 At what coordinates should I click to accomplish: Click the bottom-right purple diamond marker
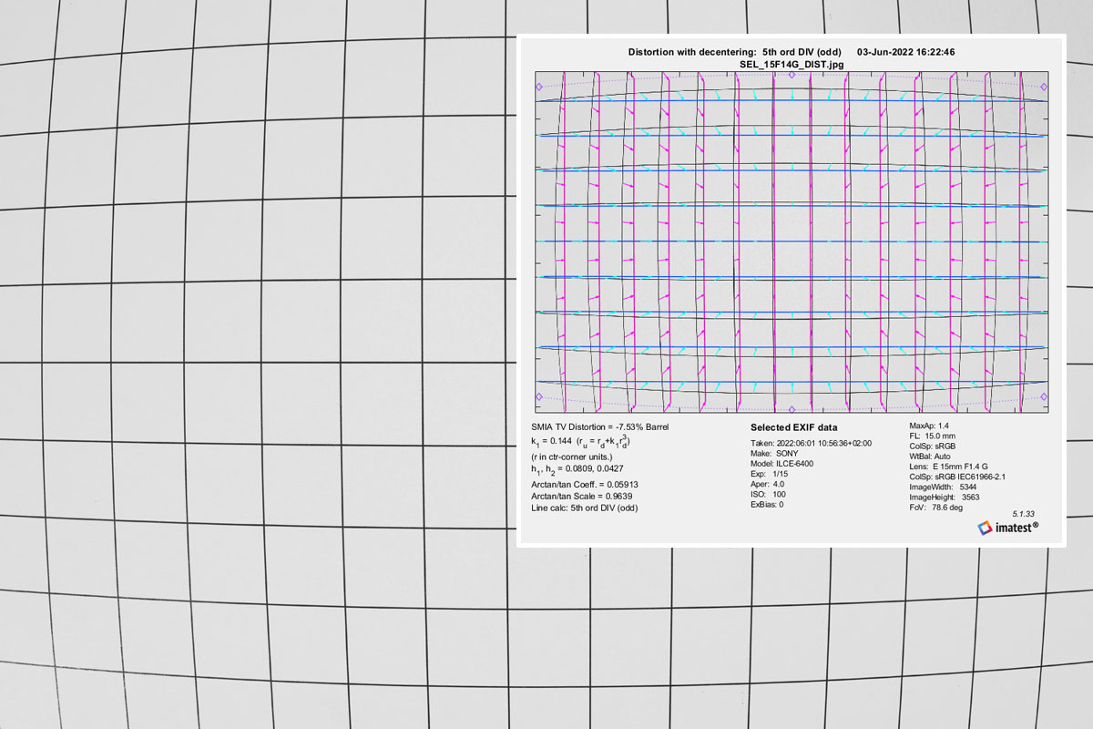(x=1044, y=396)
